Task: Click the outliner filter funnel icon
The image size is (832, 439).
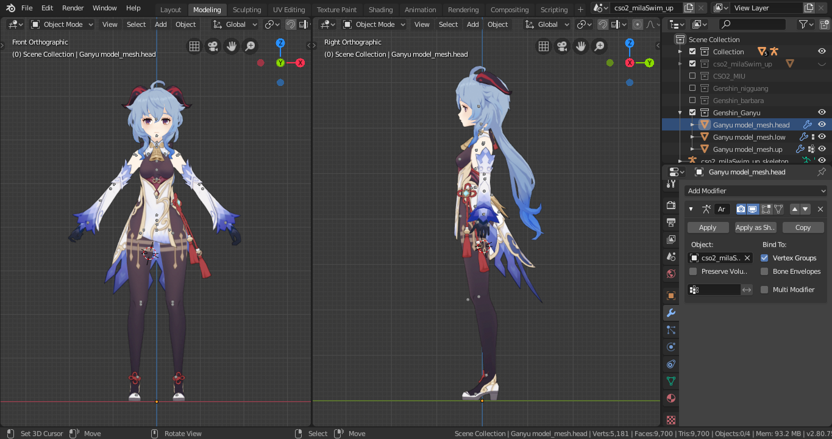Action: point(804,24)
